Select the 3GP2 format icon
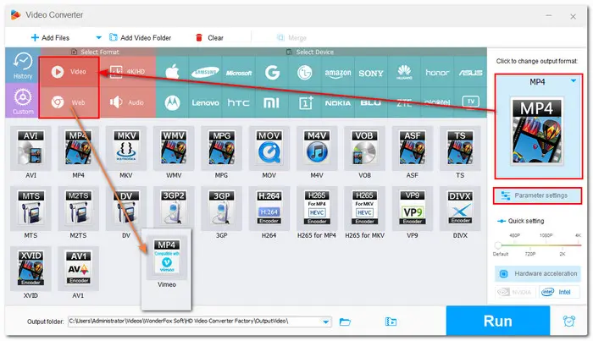This screenshot has width=593, height=341. pos(174,208)
